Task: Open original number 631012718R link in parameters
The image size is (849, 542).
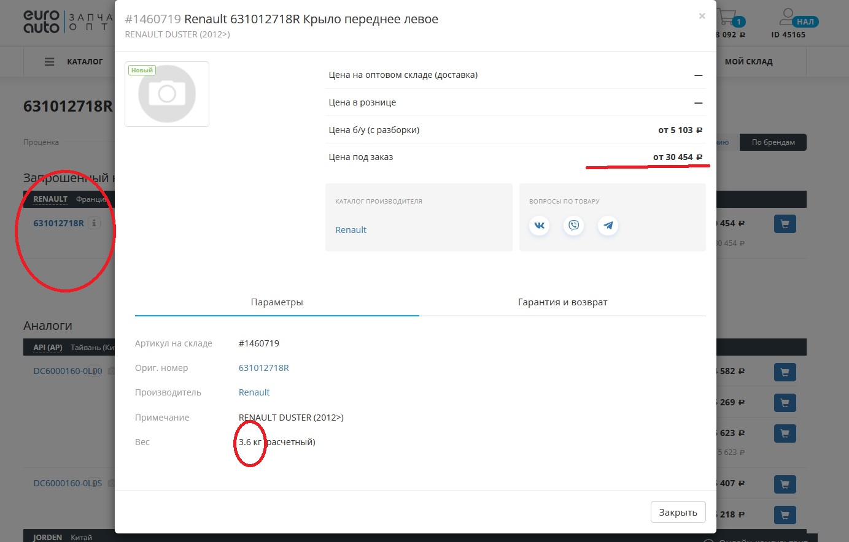Action: point(263,368)
